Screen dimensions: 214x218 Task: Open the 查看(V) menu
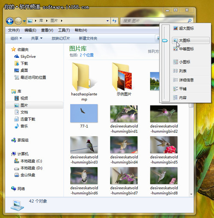47,30
